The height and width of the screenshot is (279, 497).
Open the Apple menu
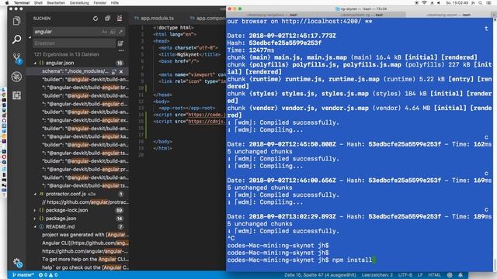pyautogui.click(x=7, y=2)
